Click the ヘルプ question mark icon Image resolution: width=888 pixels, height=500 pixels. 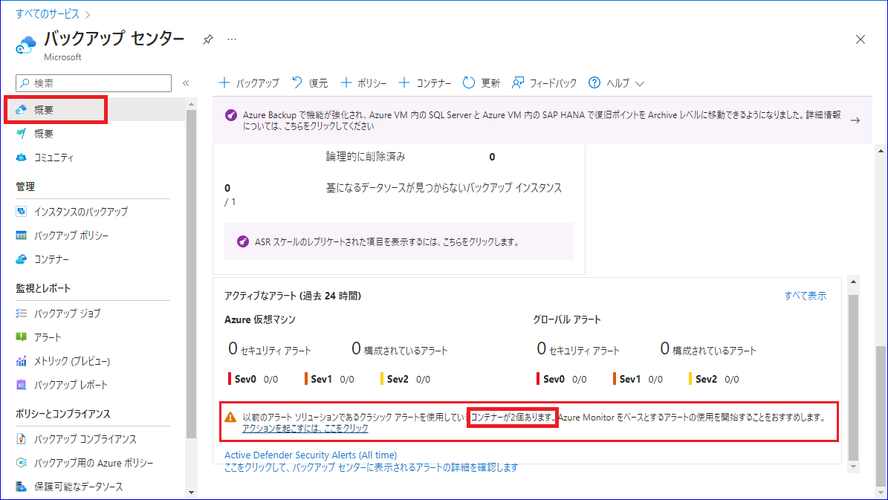click(x=594, y=82)
